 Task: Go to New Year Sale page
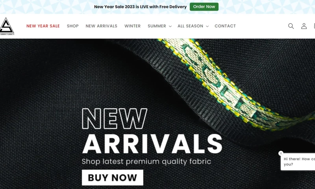coord(43,26)
